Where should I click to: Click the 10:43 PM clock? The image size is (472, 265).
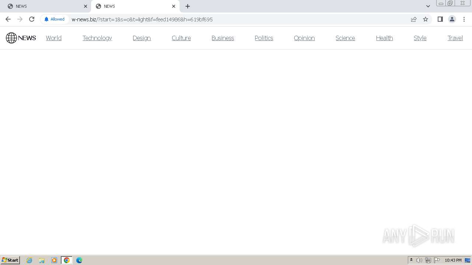(453, 260)
